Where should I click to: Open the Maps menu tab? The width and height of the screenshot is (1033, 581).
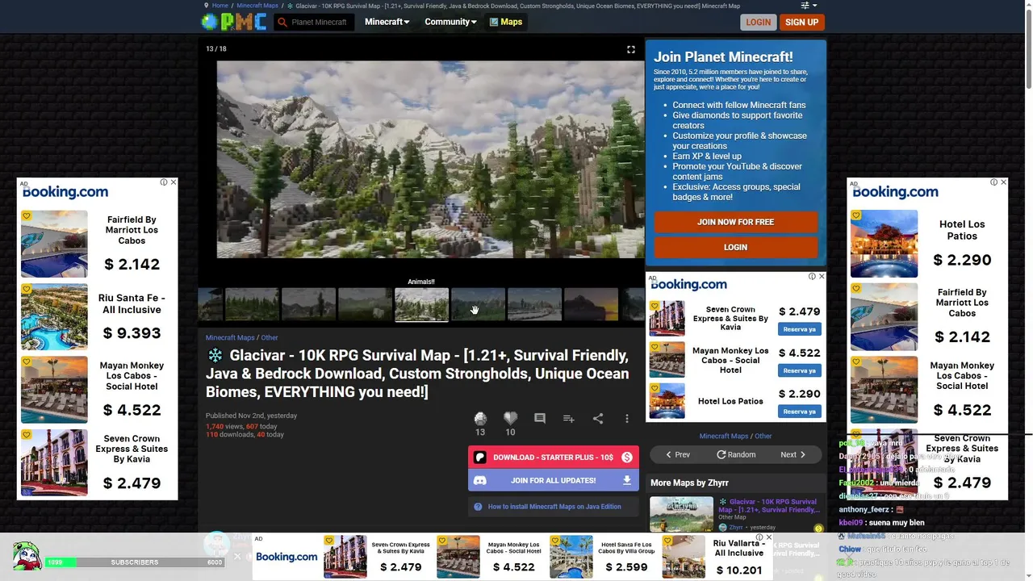[x=506, y=22]
